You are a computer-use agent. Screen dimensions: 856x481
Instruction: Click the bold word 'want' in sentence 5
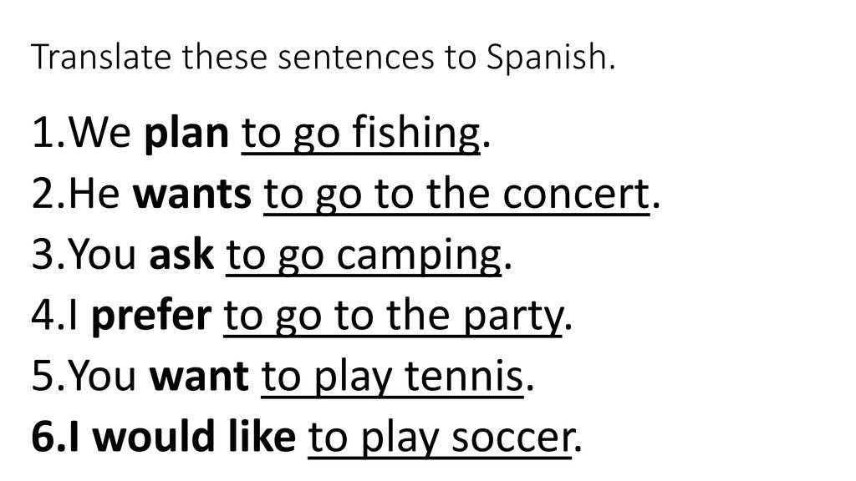point(199,377)
